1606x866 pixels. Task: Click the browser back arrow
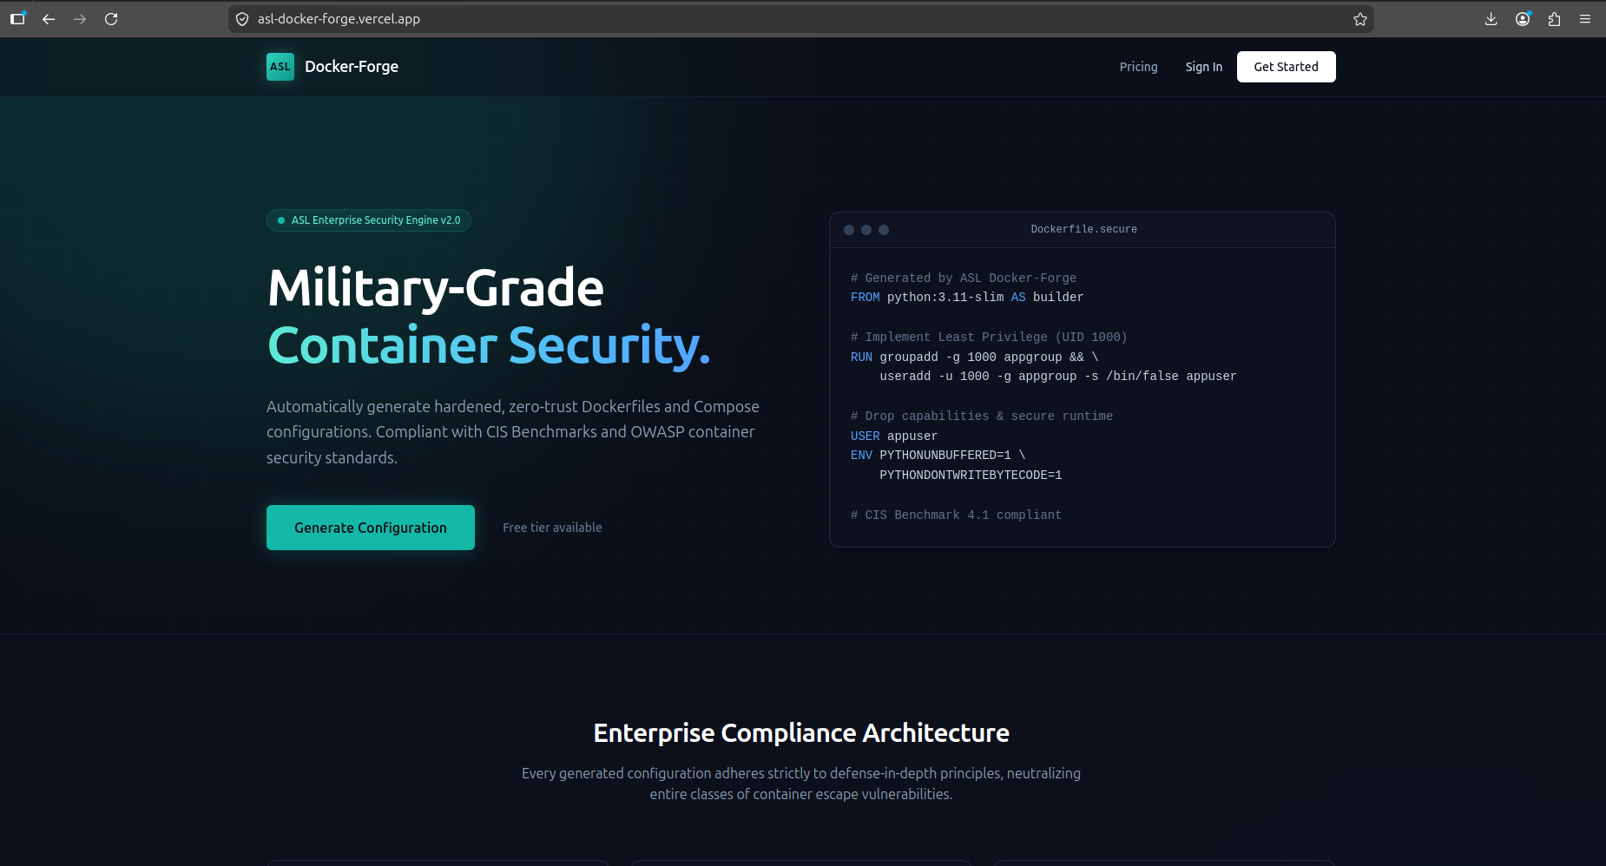[x=49, y=19]
